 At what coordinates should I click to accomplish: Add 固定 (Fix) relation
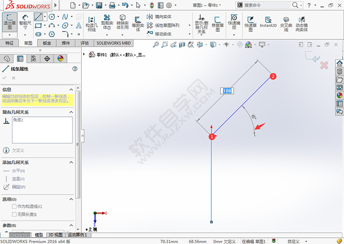click(x=14, y=187)
